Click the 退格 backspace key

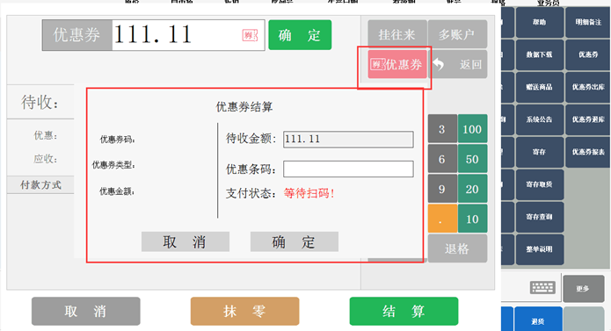[x=457, y=248]
